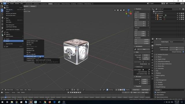This screenshot has width=185, height=104.
Task: Open the File menu in the top bar
Action: tap(5, 3)
